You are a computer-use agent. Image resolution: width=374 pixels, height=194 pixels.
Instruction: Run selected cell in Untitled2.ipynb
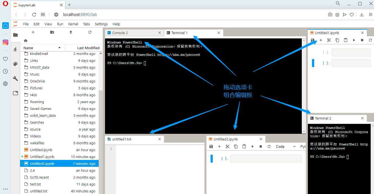pos(252,146)
